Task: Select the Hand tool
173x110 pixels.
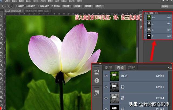Action: (1, 97)
